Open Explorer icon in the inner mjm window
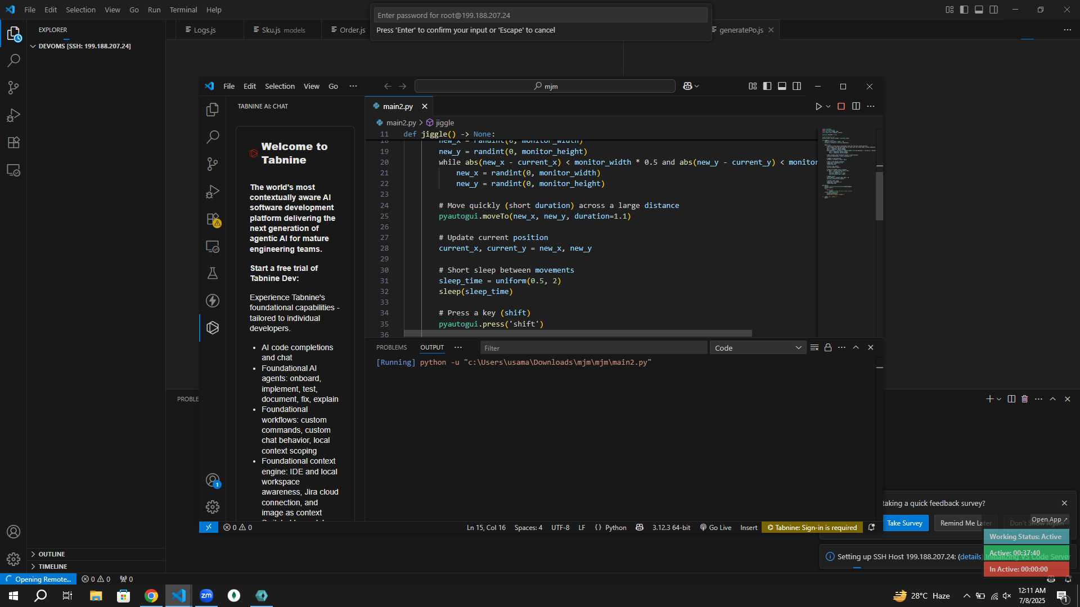Viewport: 1080px width, 607px height. tap(213, 110)
